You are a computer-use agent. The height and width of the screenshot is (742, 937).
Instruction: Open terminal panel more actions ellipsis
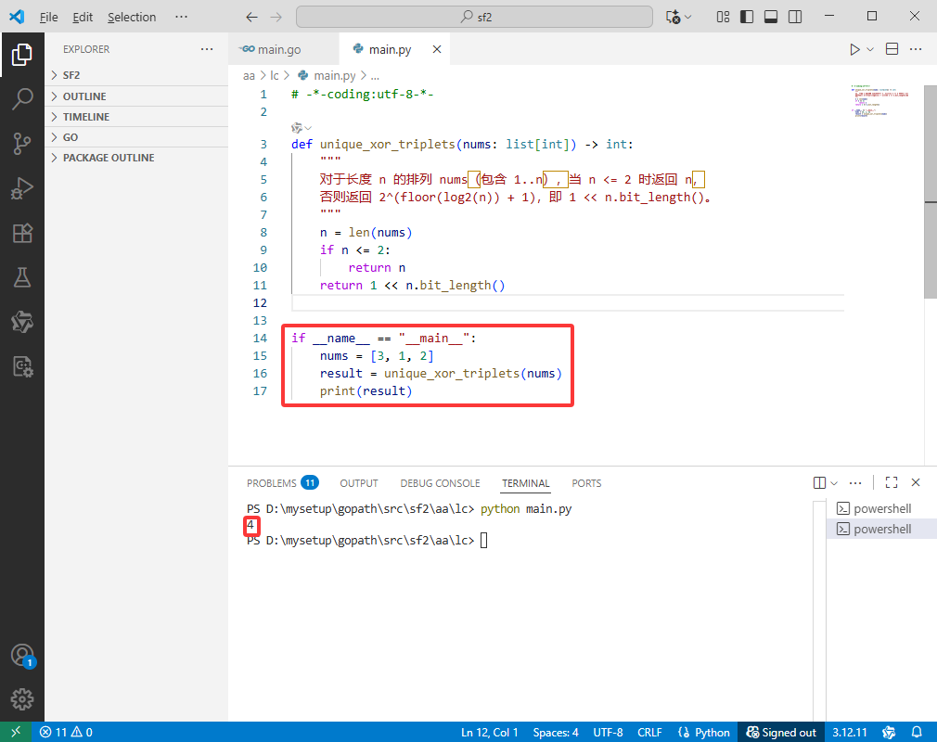[x=855, y=482]
